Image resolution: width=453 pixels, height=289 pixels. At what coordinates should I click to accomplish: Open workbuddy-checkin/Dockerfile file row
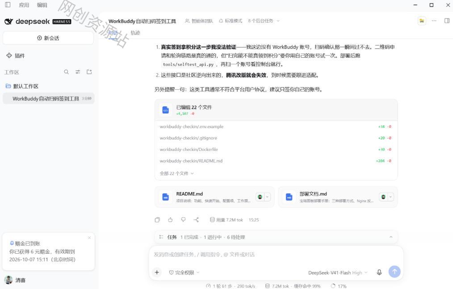click(276, 149)
